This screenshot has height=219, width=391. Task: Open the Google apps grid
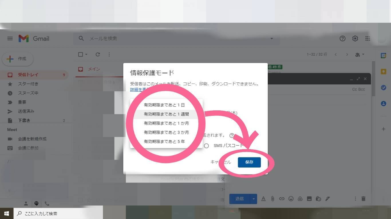pos(368,38)
